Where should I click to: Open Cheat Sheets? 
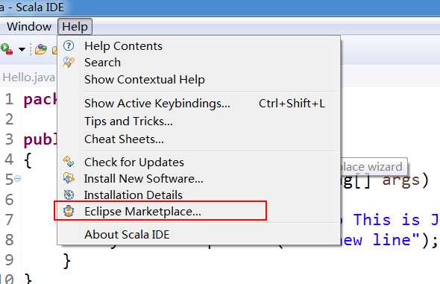[199, 139]
